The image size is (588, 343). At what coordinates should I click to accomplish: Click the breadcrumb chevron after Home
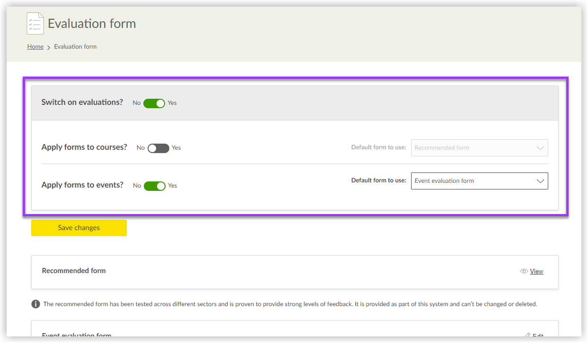(x=48, y=46)
